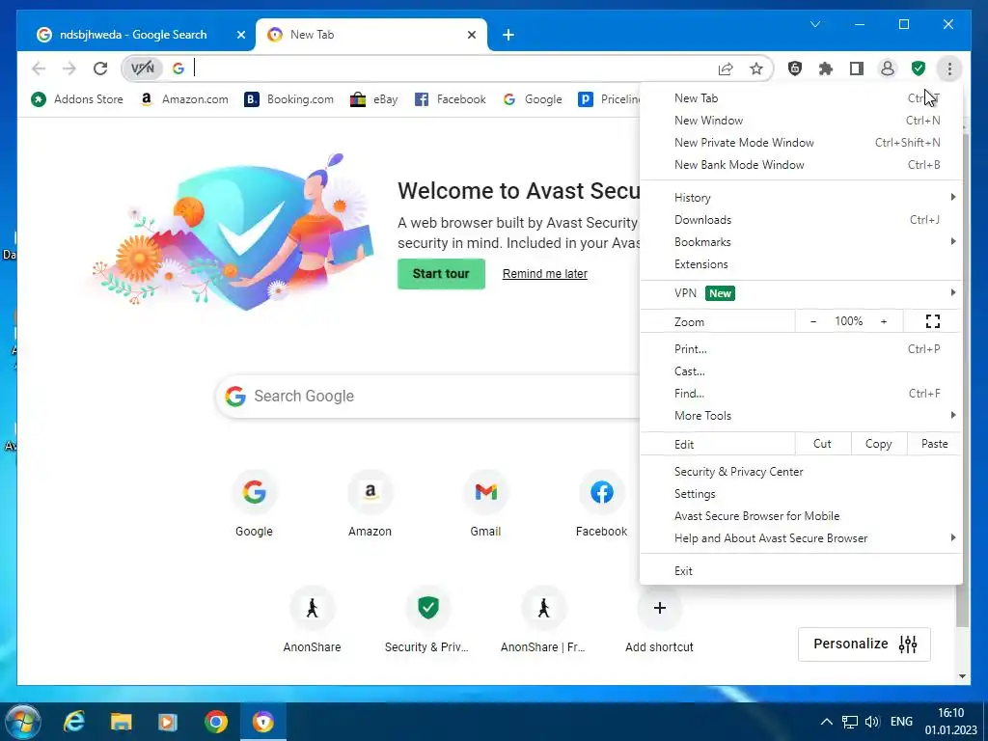Open the Privacy Guard shield extension icon
The height and width of the screenshot is (741, 988).
click(795, 69)
